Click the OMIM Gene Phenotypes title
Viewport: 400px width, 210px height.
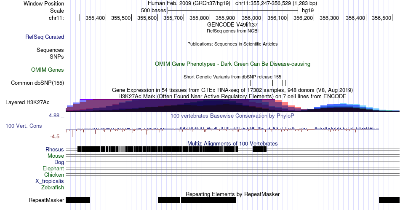pos(232,64)
